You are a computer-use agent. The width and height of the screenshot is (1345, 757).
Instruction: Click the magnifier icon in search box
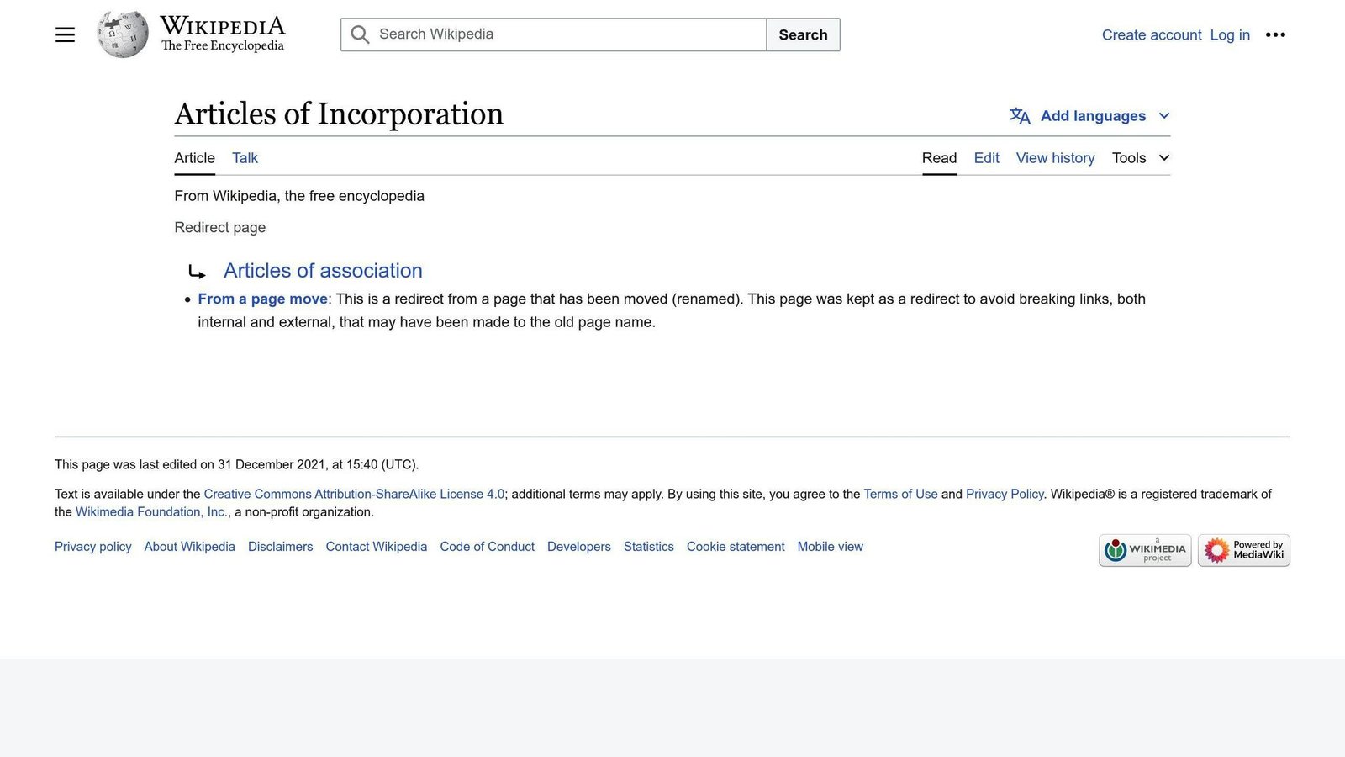[x=360, y=34]
